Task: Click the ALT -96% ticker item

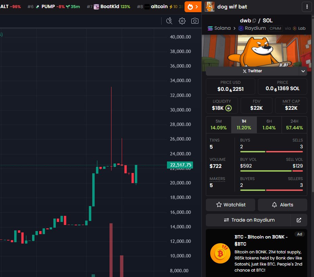Action: coord(10,7)
